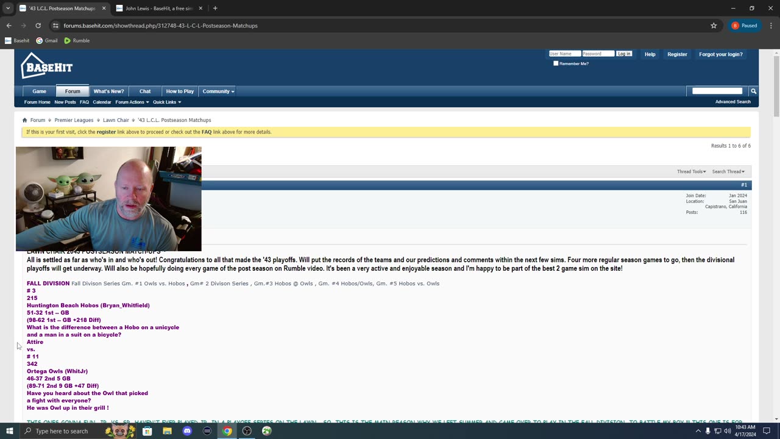Click the Register link in header
This screenshot has width=780, height=439.
(x=677, y=54)
